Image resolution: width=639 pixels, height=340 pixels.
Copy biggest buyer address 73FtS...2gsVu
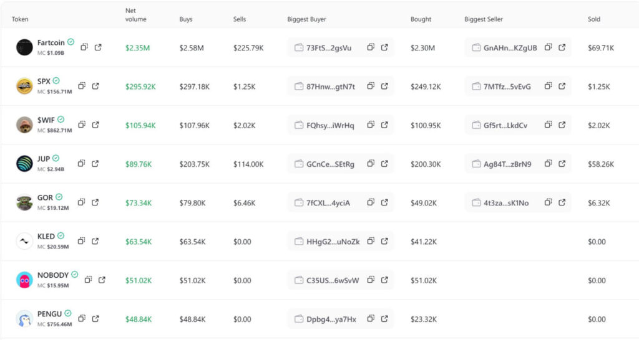click(x=371, y=47)
